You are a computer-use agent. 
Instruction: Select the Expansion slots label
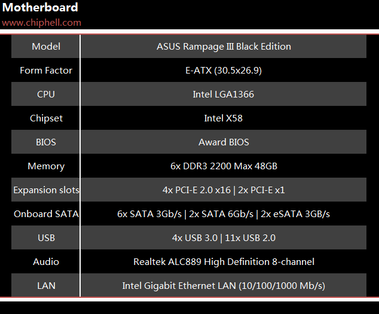tap(47, 190)
